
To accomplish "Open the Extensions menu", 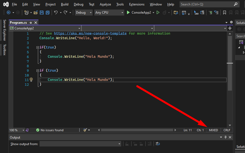I will coord(137,4).
